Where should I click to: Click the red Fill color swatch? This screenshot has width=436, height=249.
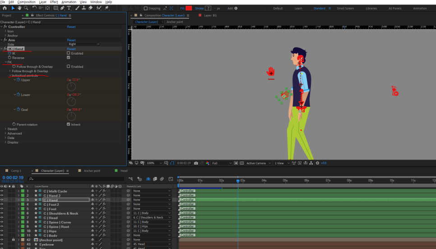pos(189,8)
